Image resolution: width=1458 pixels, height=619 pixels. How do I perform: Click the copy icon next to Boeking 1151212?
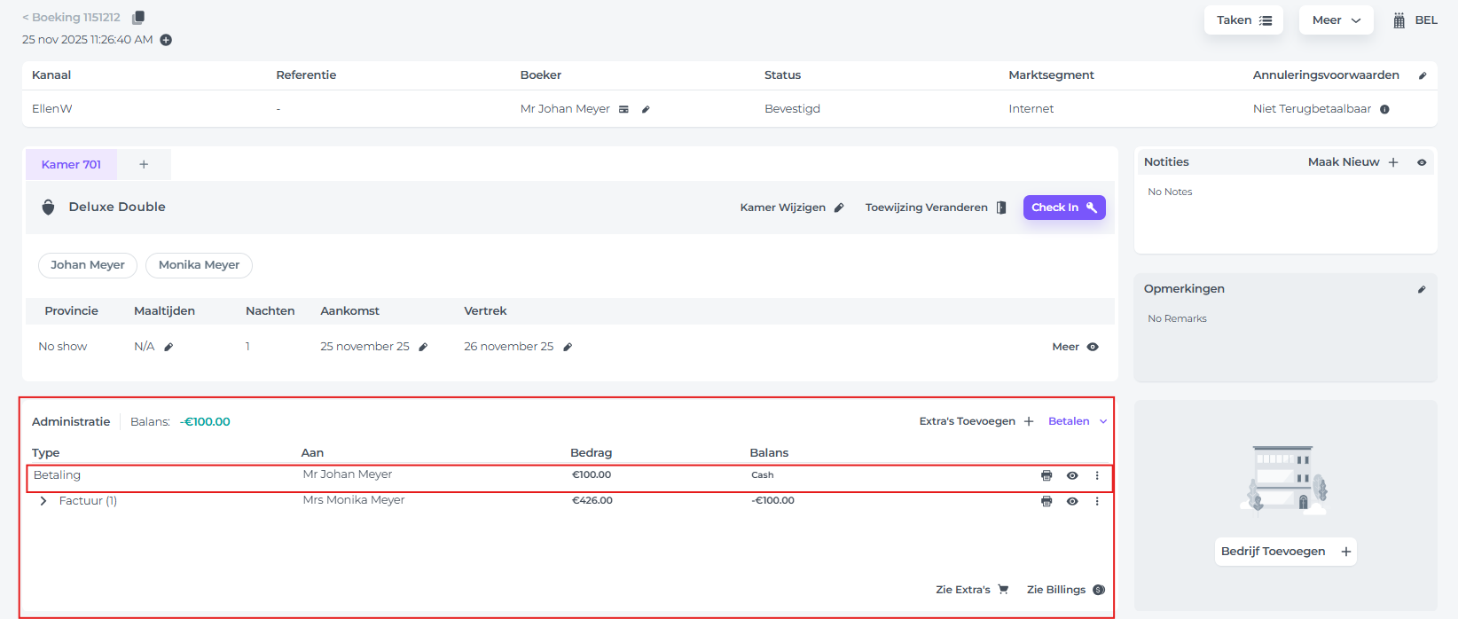point(138,18)
